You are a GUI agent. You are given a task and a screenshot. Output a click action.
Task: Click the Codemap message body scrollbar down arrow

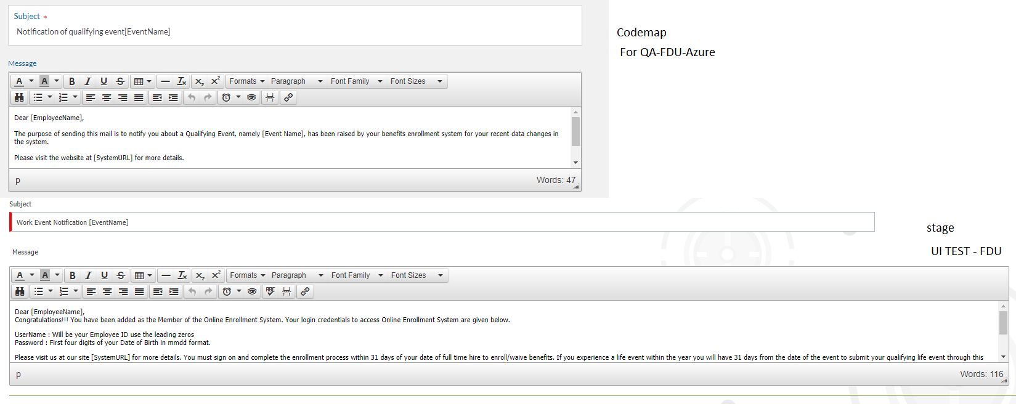[x=575, y=163]
